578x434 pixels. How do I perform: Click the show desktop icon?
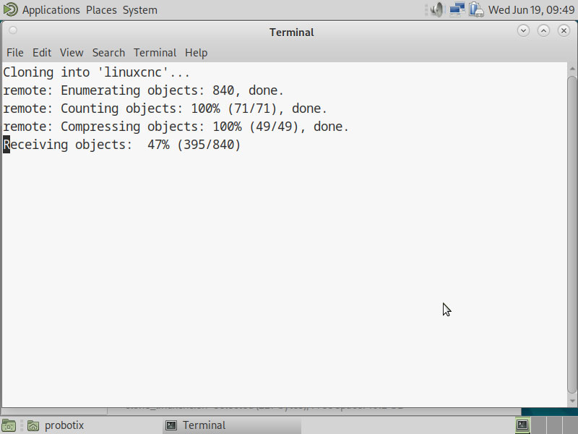[9, 425]
